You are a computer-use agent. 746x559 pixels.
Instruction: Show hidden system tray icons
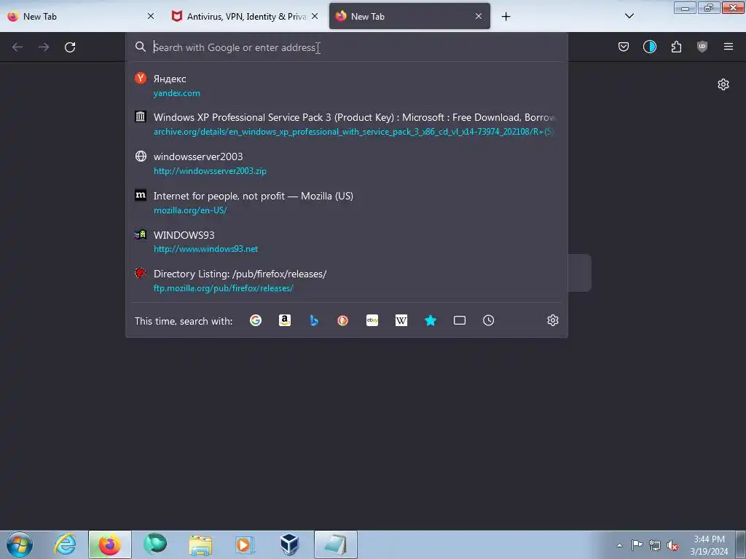click(619, 545)
